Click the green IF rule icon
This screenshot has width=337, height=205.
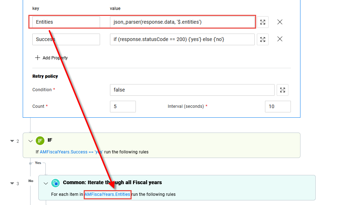[40, 140]
